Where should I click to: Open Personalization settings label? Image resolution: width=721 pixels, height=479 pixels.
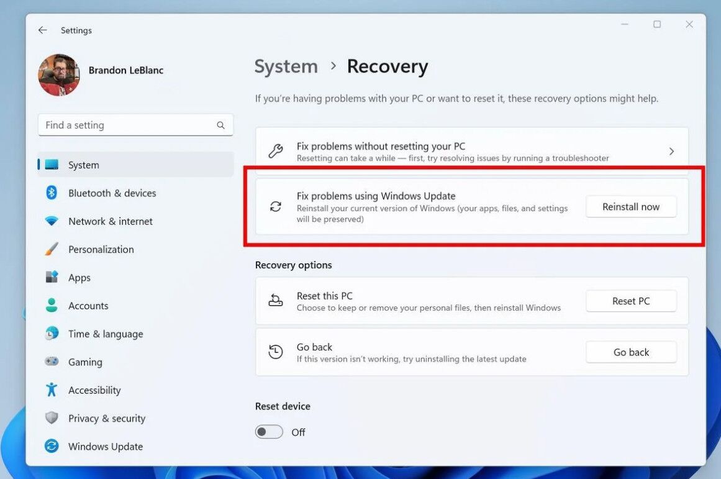101,249
